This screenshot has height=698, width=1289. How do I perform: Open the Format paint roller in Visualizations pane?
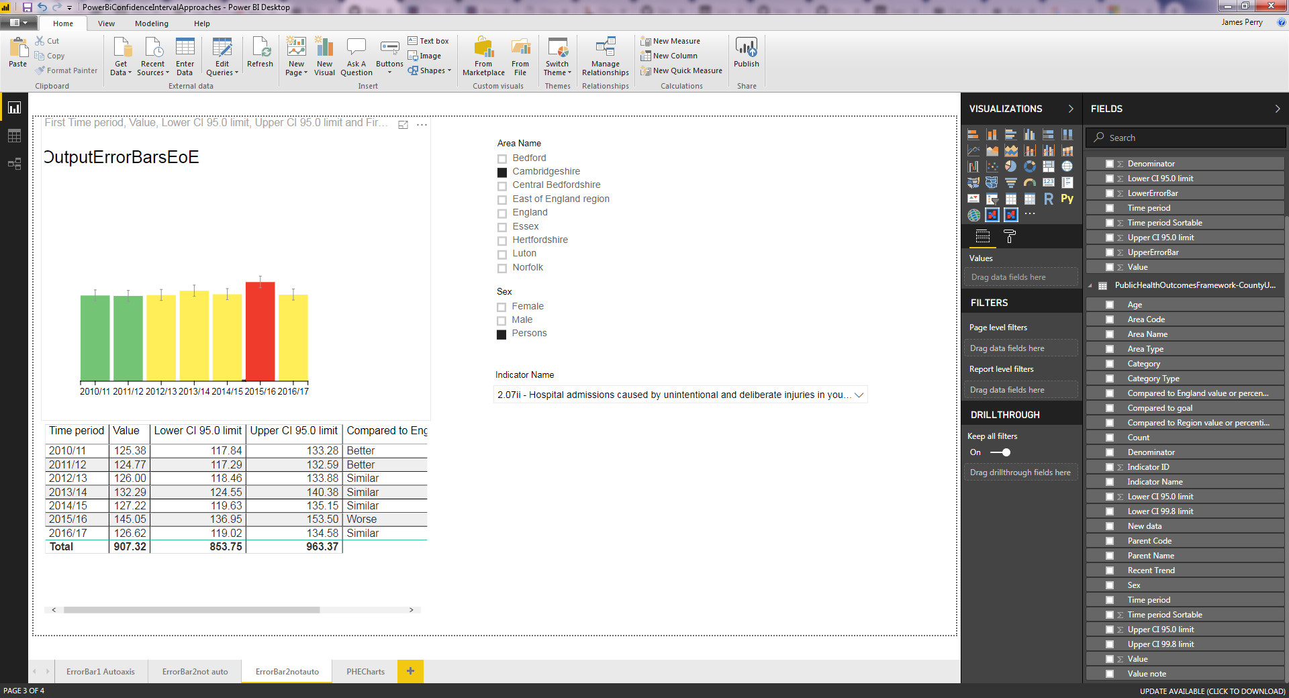pyautogui.click(x=1010, y=236)
